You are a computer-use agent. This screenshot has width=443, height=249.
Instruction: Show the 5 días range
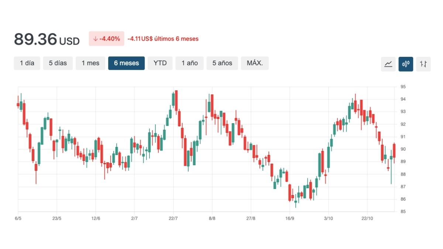pos(58,63)
